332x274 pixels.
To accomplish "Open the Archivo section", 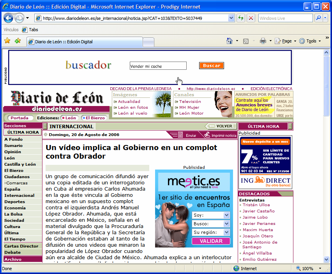I will coord(13,259).
